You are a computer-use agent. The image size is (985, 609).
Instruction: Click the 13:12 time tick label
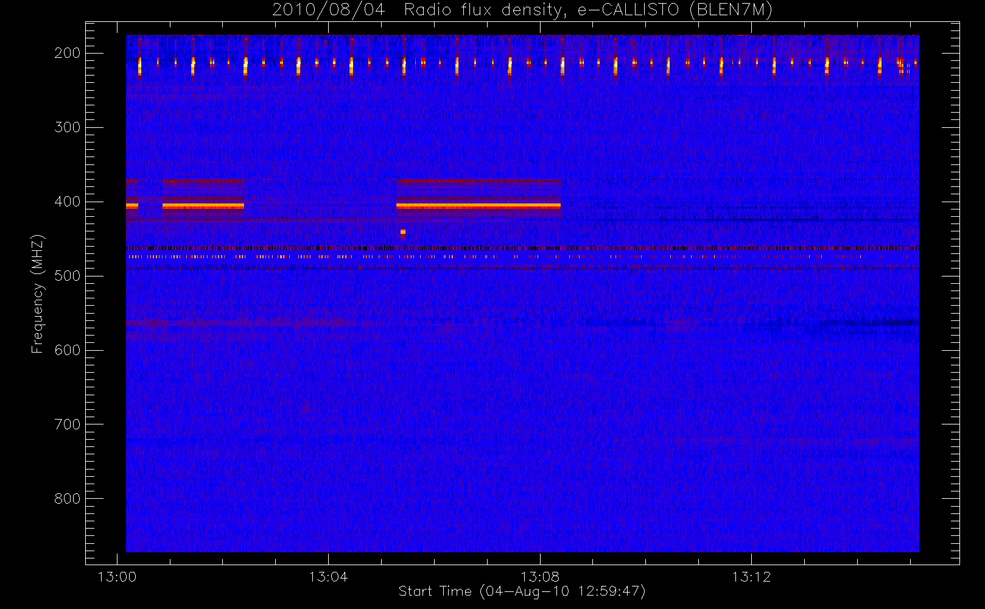751,577
